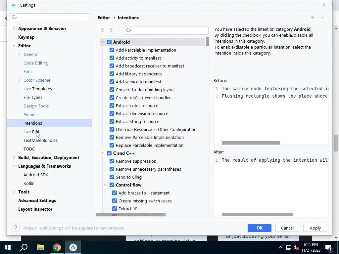Open TextMate Bundles settings

(40, 140)
